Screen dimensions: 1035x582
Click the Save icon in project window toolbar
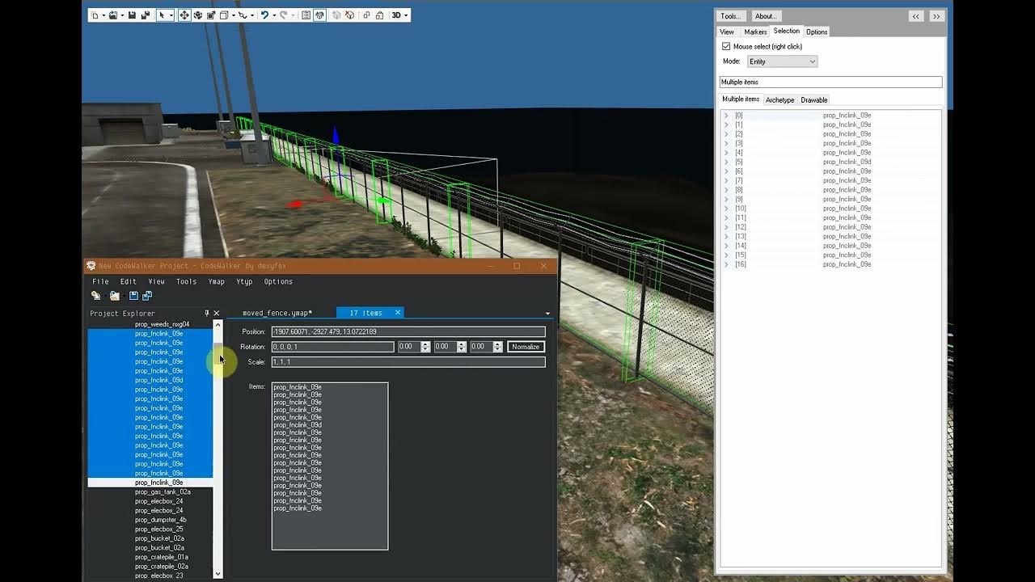tap(133, 296)
